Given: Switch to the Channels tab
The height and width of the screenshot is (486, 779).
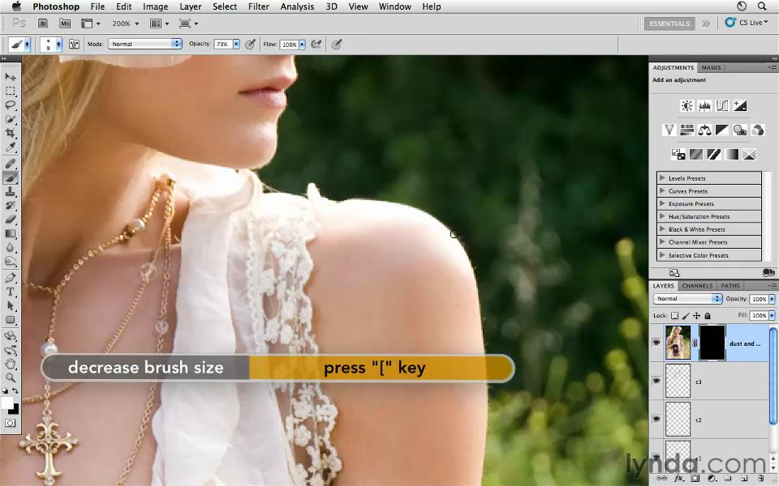Looking at the screenshot, I should coord(697,286).
